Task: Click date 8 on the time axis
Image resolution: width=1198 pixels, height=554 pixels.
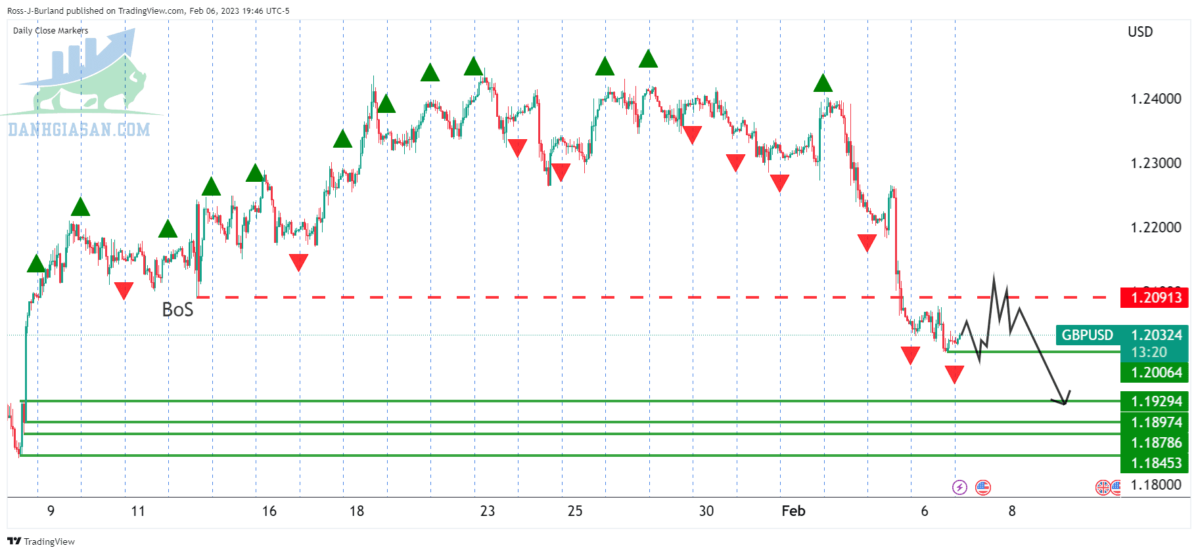Action: (x=1011, y=511)
